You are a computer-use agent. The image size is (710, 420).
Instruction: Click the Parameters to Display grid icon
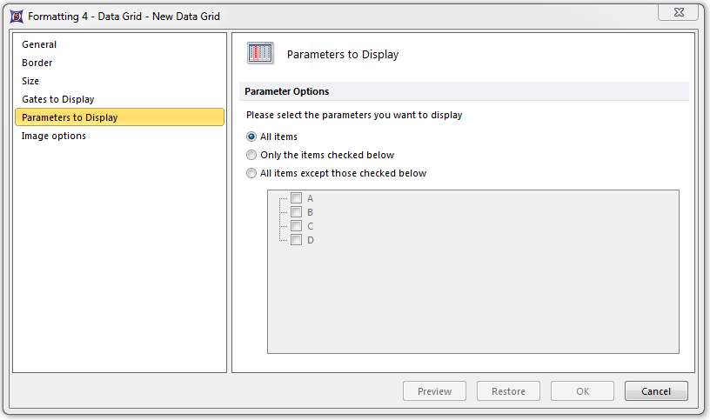pos(260,54)
